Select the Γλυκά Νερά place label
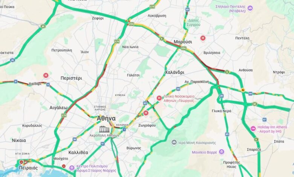This screenshot has height=177, width=294. [221, 111]
